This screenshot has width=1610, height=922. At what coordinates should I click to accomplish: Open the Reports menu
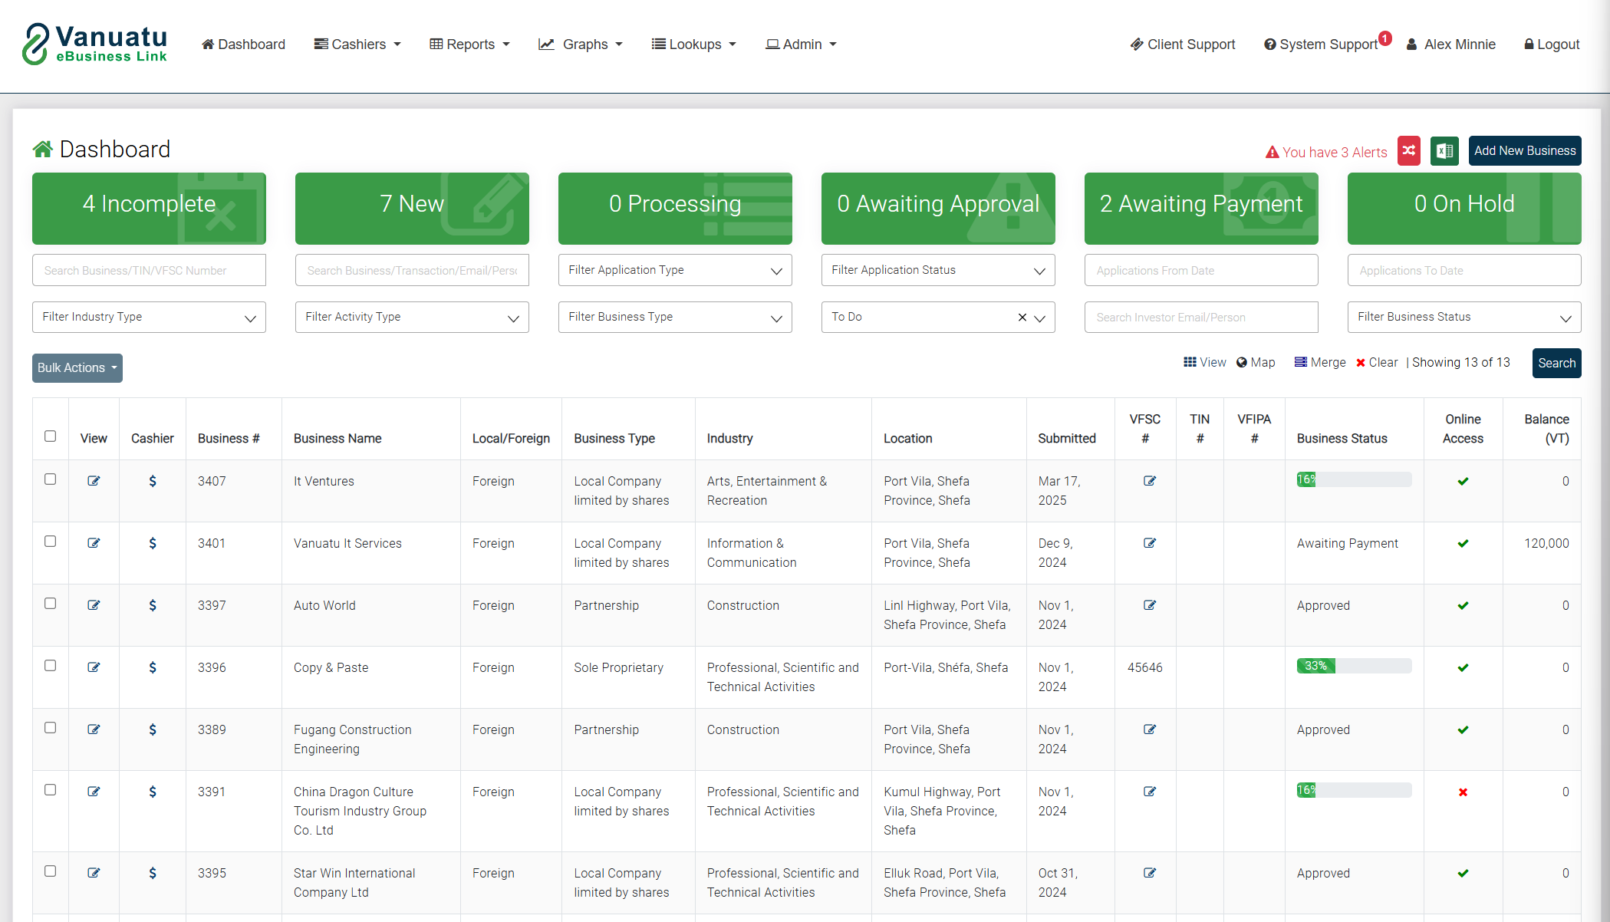pyautogui.click(x=469, y=44)
